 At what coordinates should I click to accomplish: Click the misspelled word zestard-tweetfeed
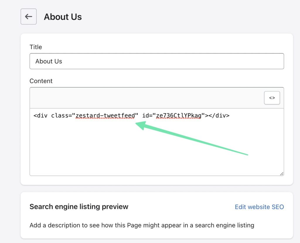coord(105,115)
